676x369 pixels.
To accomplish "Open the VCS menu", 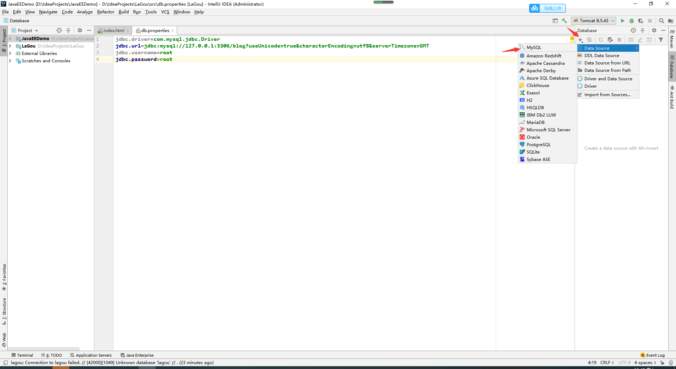I will 165,12.
